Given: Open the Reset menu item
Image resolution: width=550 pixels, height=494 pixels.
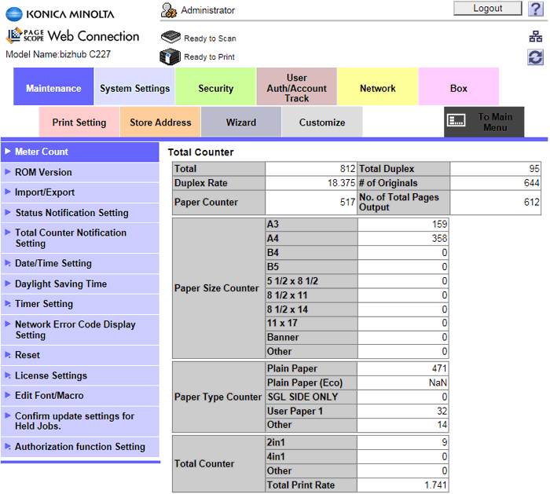Looking at the screenshot, I should 80,355.
